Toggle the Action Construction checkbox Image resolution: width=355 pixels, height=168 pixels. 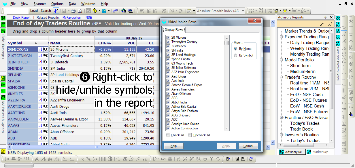(x=168, y=128)
